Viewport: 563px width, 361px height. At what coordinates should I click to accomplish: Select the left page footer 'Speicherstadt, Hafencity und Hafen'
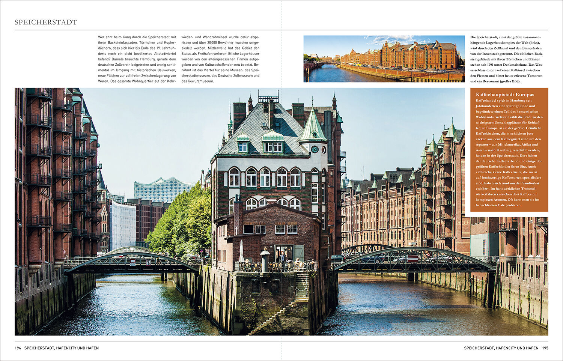point(62,348)
